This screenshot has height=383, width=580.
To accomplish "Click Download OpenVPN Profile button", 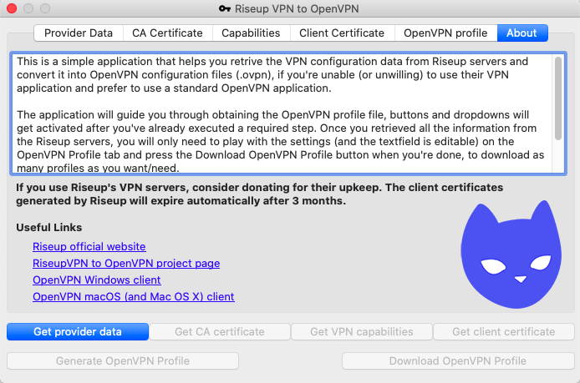I will tap(458, 361).
